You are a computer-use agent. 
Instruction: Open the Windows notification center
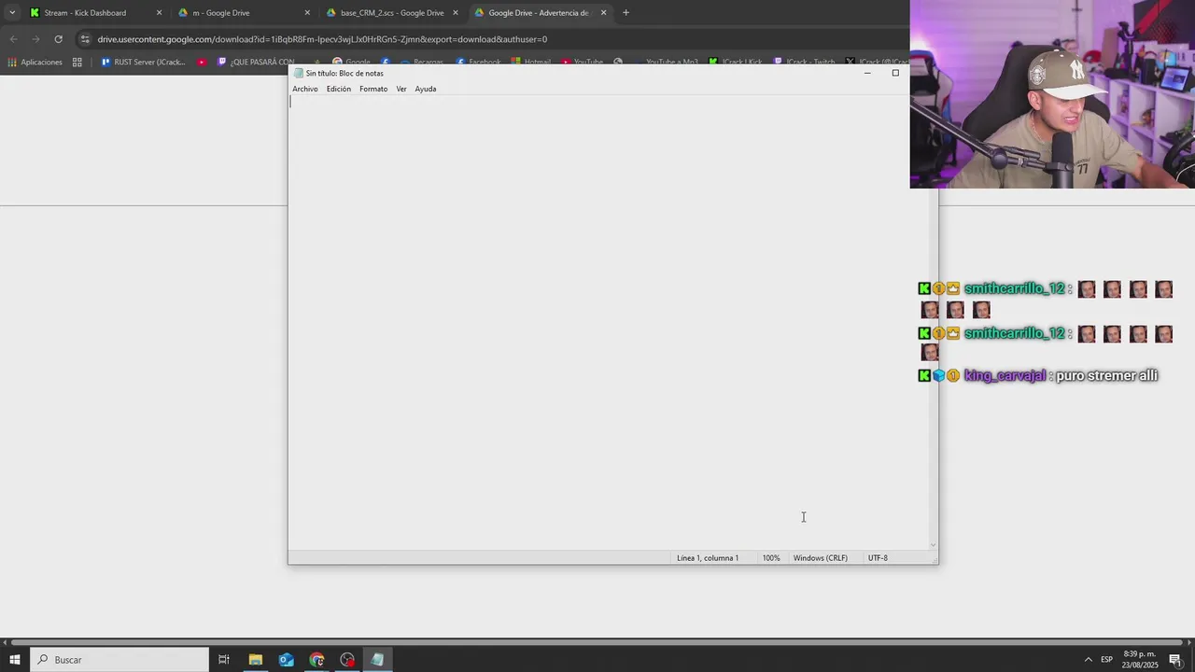pos(1175,660)
